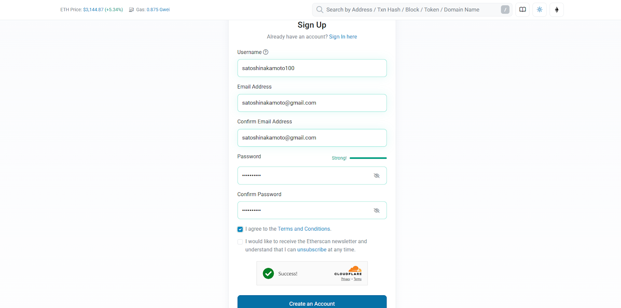Screen dimensions: 621x308
Task: Show the Password field text
Action: tap(376, 176)
